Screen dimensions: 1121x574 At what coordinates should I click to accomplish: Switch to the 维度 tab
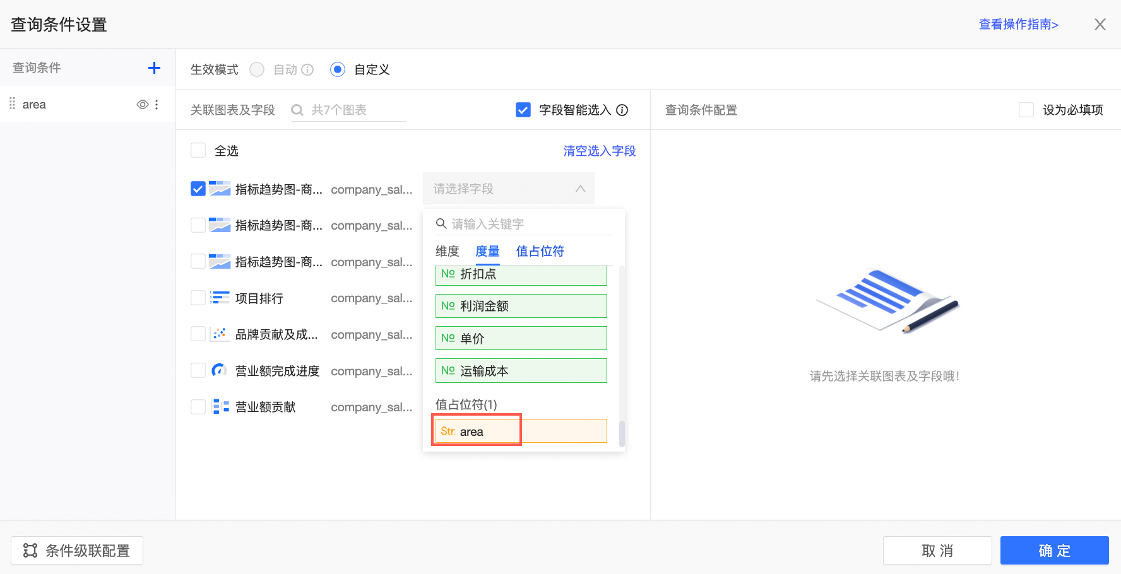pos(447,252)
